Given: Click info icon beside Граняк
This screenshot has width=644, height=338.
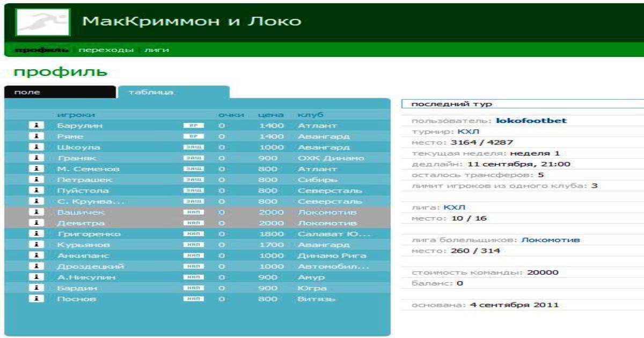Looking at the screenshot, I should click(35, 158).
